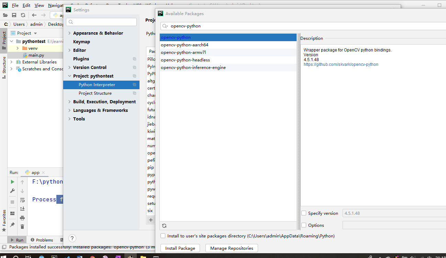Select main.py in the project tree
The height and width of the screenshot is (258, 446).
[36, 55]
